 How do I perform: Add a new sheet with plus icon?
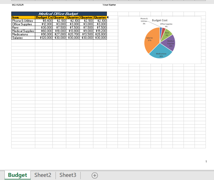point(95,175)
